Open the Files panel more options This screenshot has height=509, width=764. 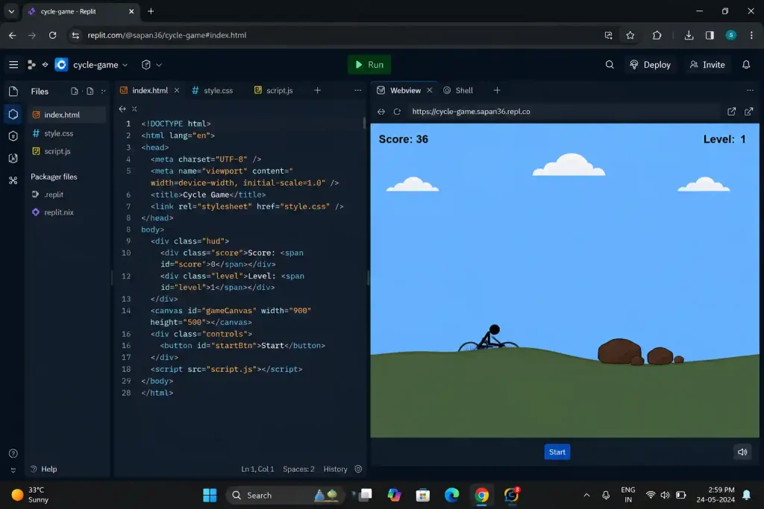click(103, 91)
